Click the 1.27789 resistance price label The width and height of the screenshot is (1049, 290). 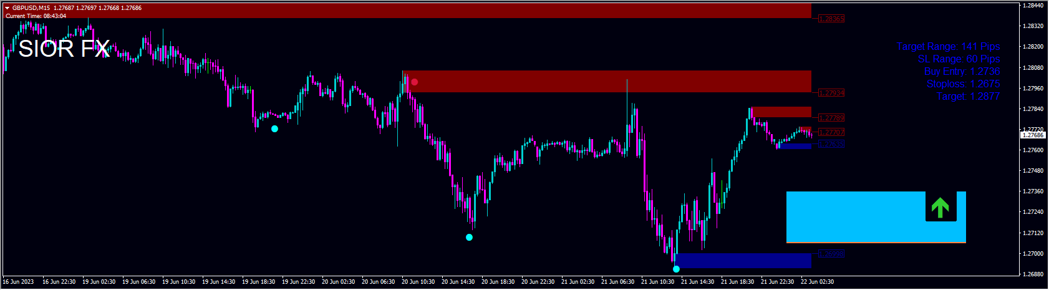point(831,118)
